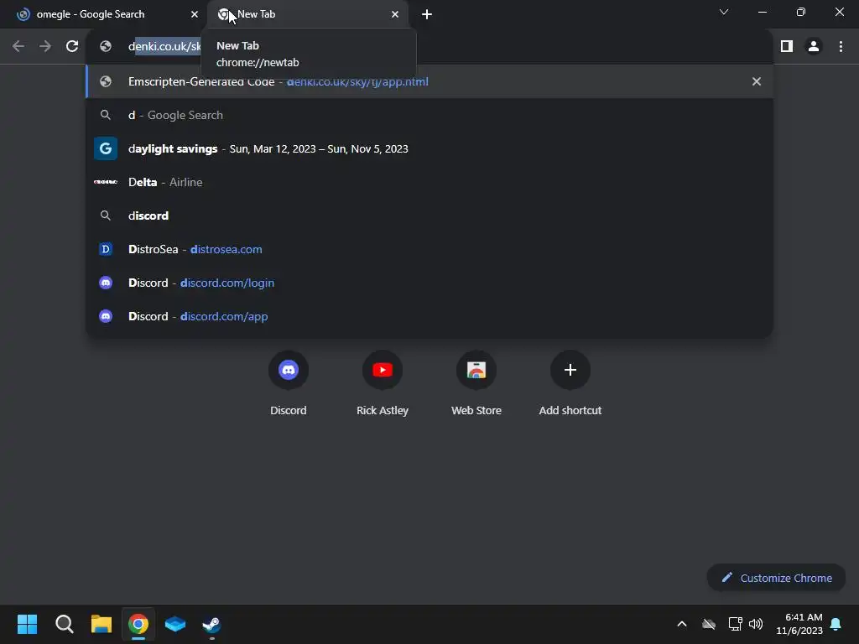The height and width of the screenshot is (644, 859).
Task: Pick the Delta Airline suggestion
Action: click(x=429, y=182)
